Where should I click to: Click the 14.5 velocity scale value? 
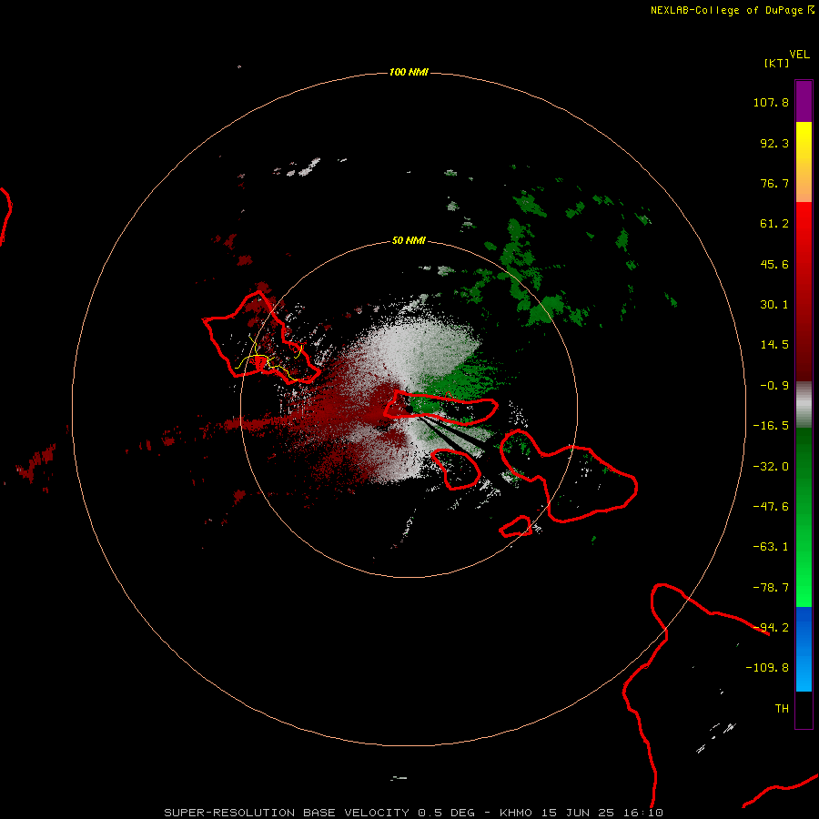(774, 345)
